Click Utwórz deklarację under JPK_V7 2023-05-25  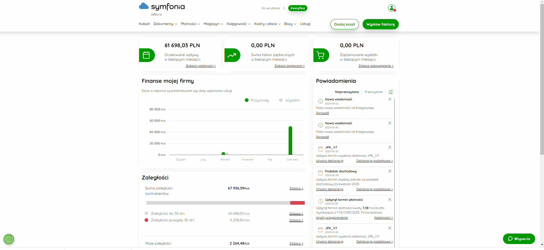(x=330, y=161)
